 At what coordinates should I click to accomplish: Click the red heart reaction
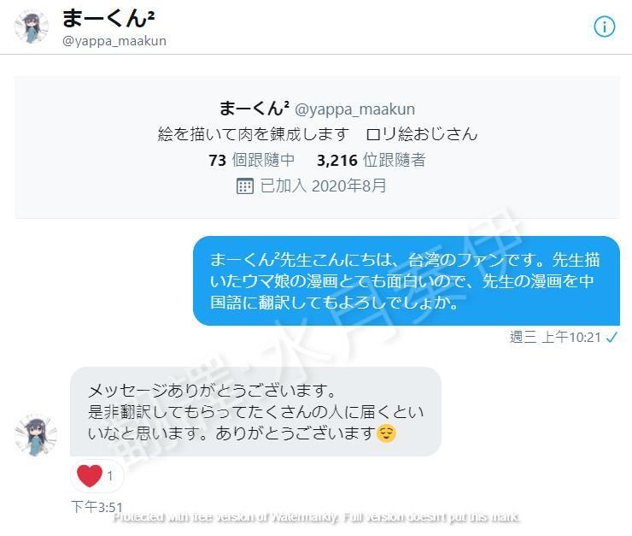pyautogui.click(x=90, y=475)
